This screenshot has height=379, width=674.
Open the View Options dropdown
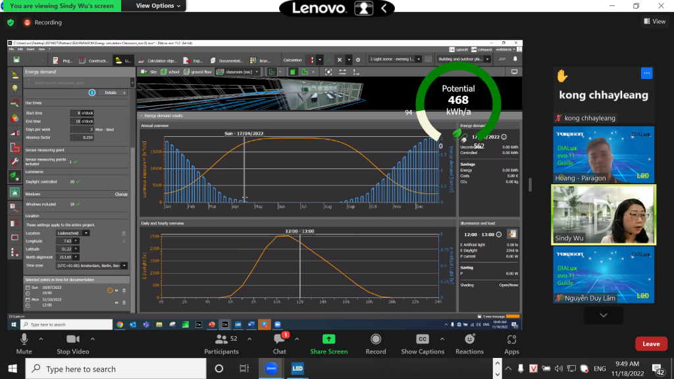coord(159,5)
